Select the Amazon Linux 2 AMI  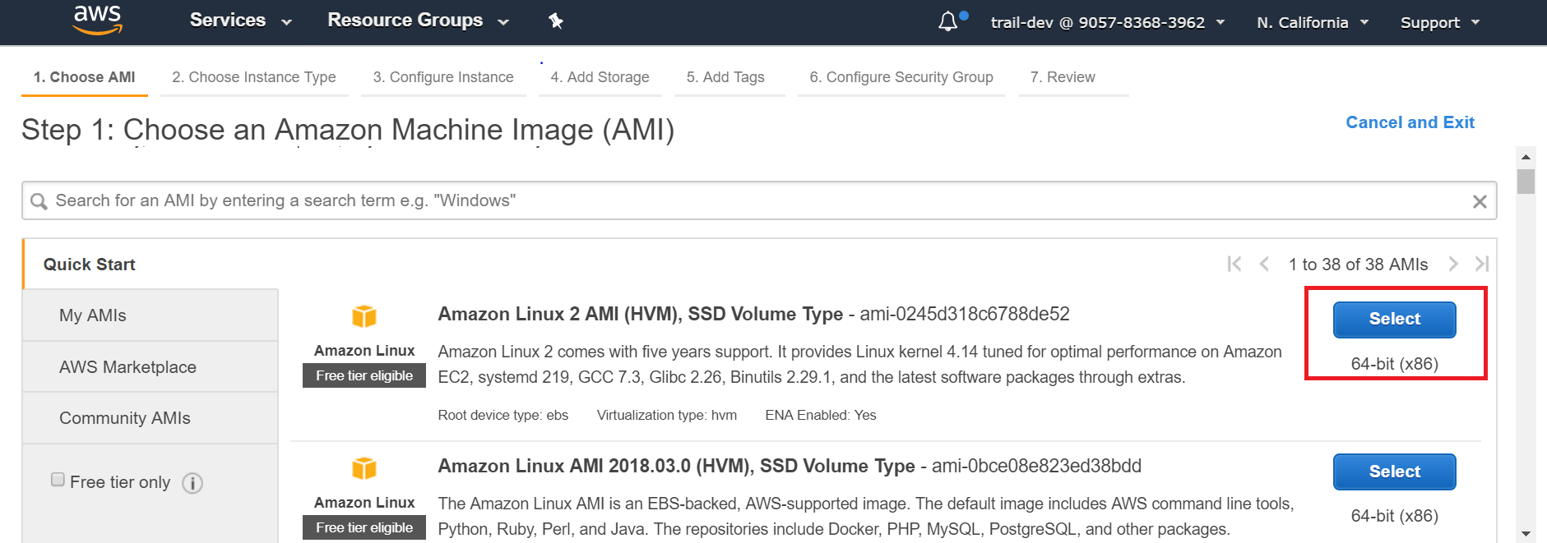(1394, 320)
